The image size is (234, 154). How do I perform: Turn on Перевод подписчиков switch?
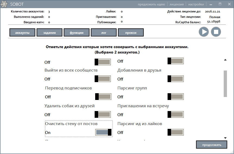[x=103, y=97]
